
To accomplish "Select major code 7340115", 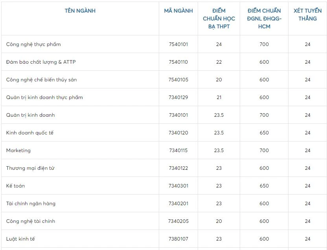I will point(178,151).
